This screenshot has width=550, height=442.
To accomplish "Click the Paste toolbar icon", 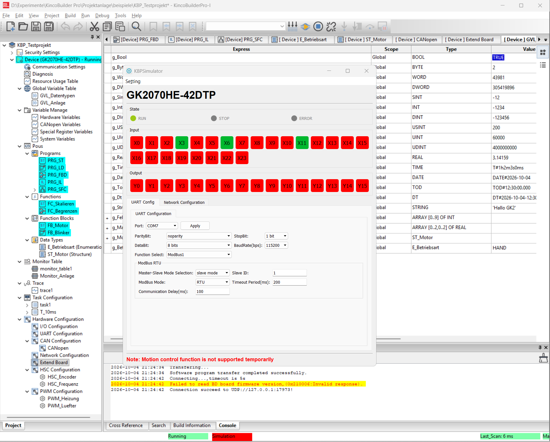I will pos(120,26).
